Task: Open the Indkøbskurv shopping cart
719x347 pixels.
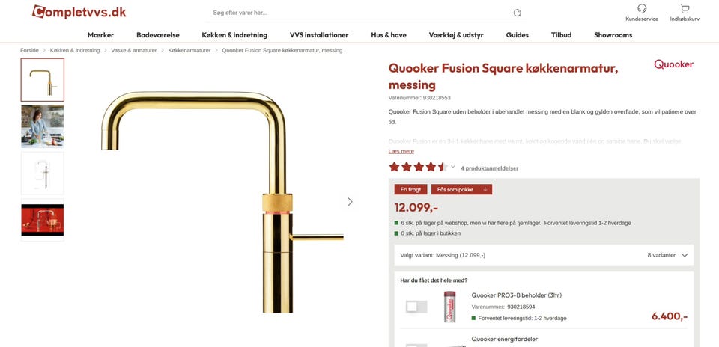Action: pyautogui.click(x=685, y=8)
